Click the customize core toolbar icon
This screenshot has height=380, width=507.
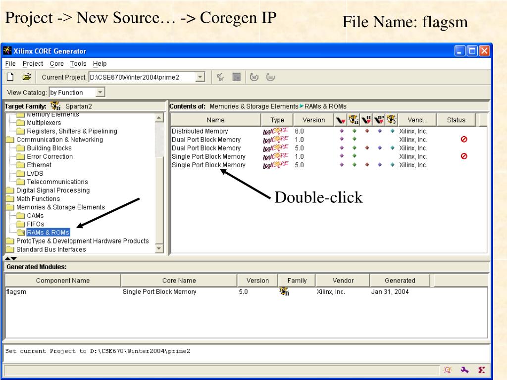point(220,77)
